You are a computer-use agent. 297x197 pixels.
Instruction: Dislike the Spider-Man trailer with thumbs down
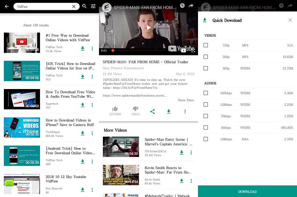(135, 109)
